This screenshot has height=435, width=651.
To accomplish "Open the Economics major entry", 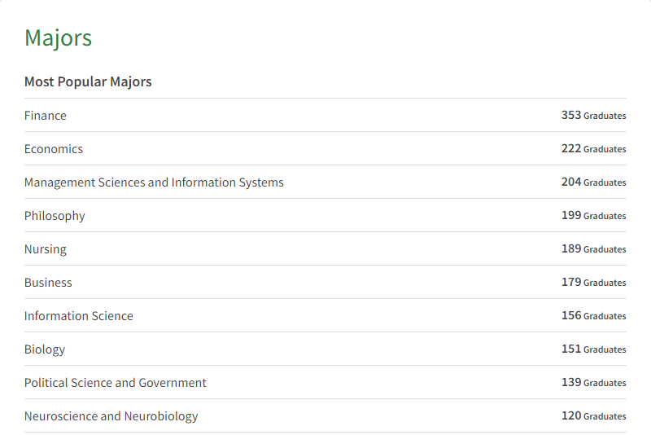I will (54, 149).
